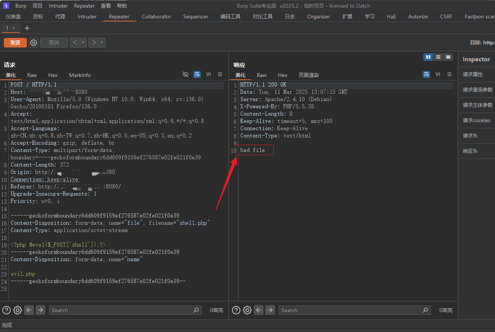This screenshot has height=332, width=495.
Task: Open response viewer hamburger menu
Action: pyautogui.click(x=449, y=74)
